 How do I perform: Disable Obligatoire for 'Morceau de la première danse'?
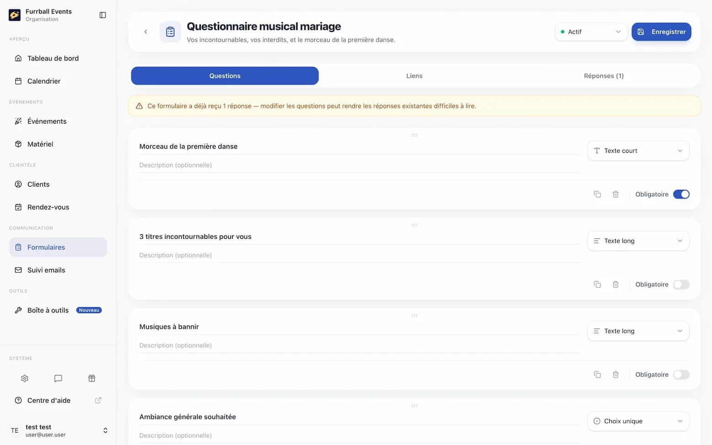(x=681, y=194)
